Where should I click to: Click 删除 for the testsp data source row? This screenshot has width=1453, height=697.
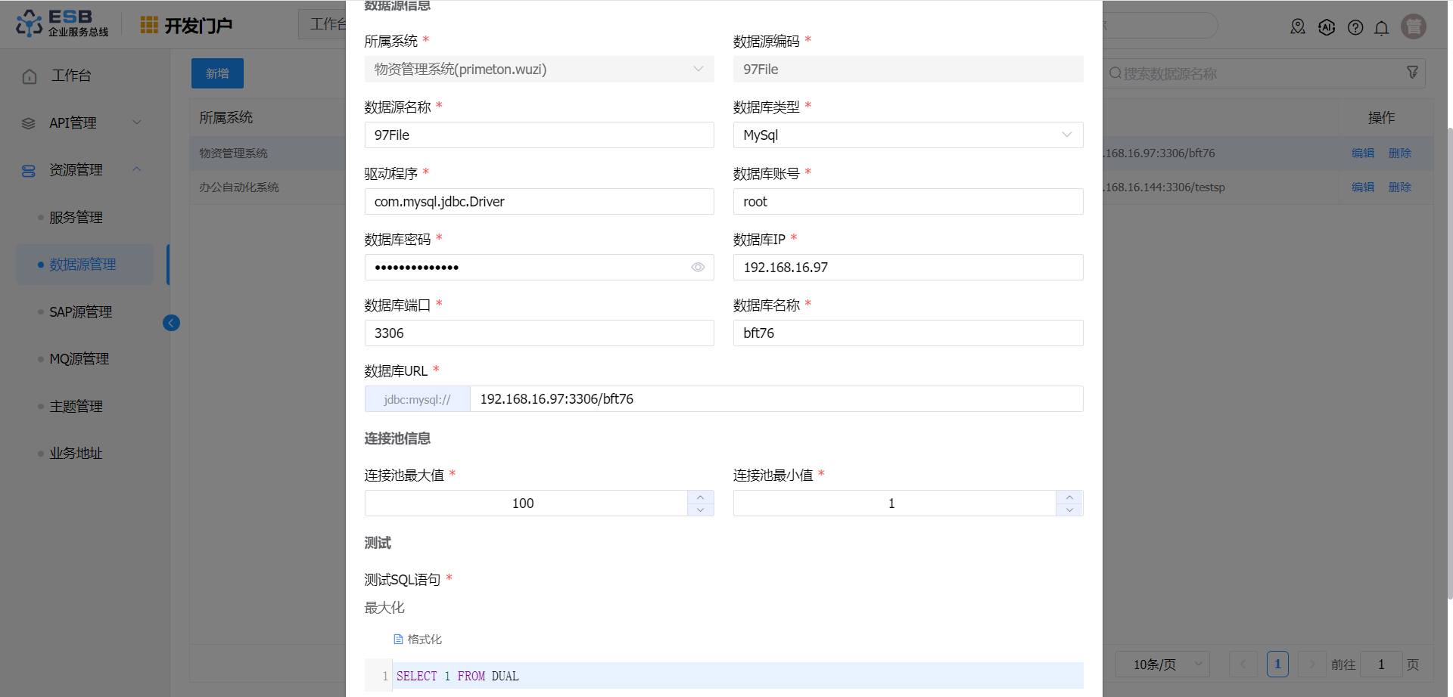pyautogui.click(x=1400, y=187)
